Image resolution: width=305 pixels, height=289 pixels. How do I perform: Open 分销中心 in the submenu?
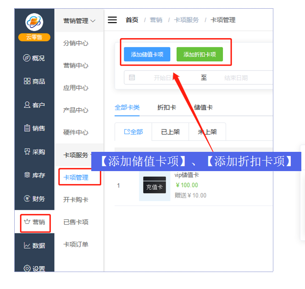[x=76, y=43]
